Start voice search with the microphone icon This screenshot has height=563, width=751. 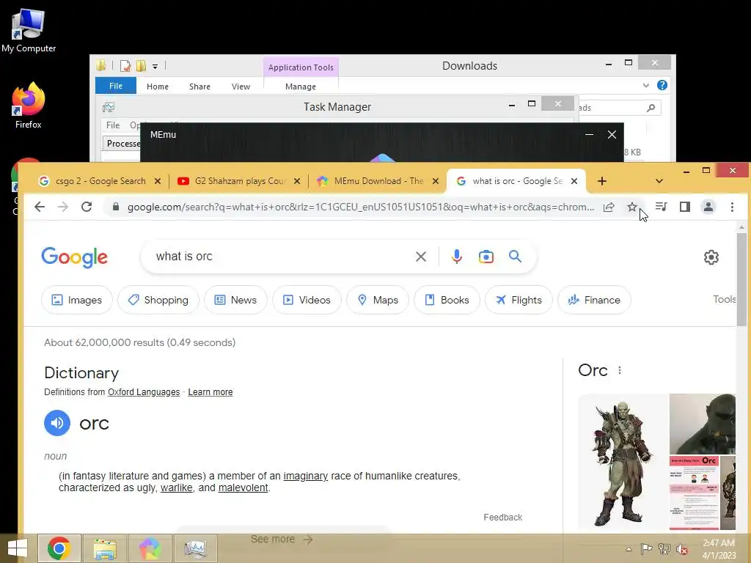[457, 257]
